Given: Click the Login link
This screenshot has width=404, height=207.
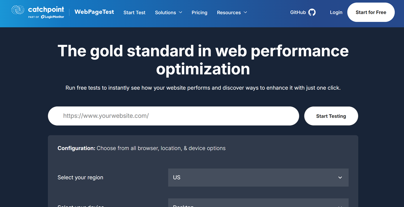Looking at the screenshot, I should point(336,12).
